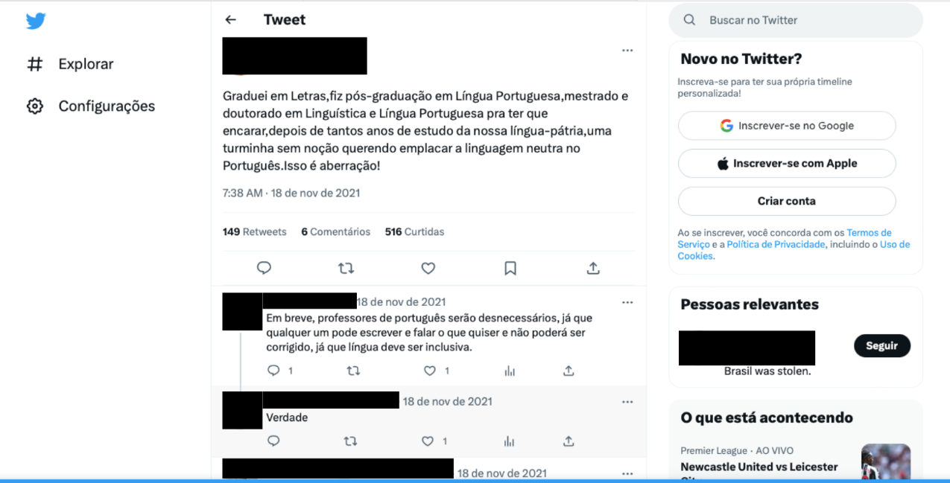Reply to the main tweet via comment icon

coord(264,268)
